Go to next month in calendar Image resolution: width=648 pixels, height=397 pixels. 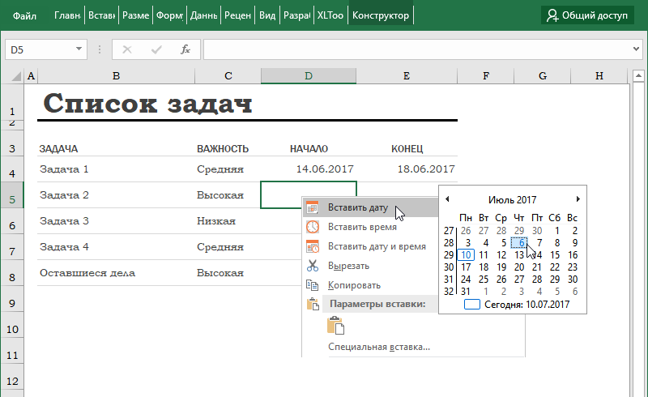[x=578, y=199]
